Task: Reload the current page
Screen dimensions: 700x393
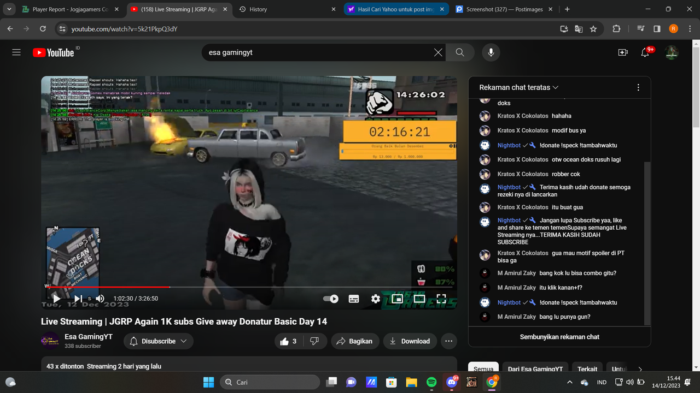Action: (43, 29)
